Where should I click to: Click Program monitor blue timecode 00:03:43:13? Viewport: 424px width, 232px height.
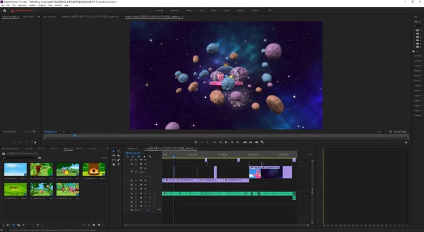[51, 132]
